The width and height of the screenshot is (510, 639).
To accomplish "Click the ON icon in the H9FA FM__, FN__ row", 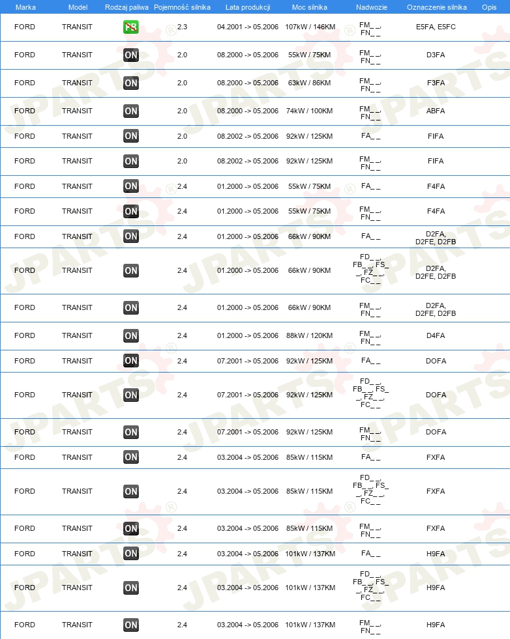I will pos(131,625).
